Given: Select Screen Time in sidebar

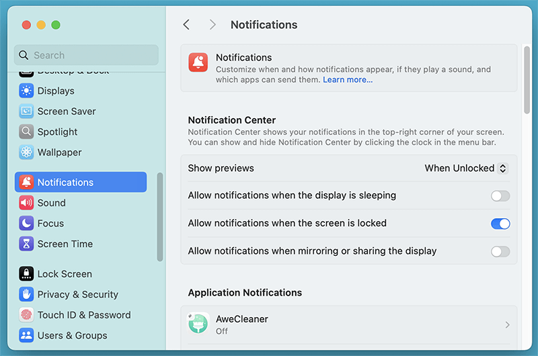Looking at the screenshot, I should tap(81, 244).
